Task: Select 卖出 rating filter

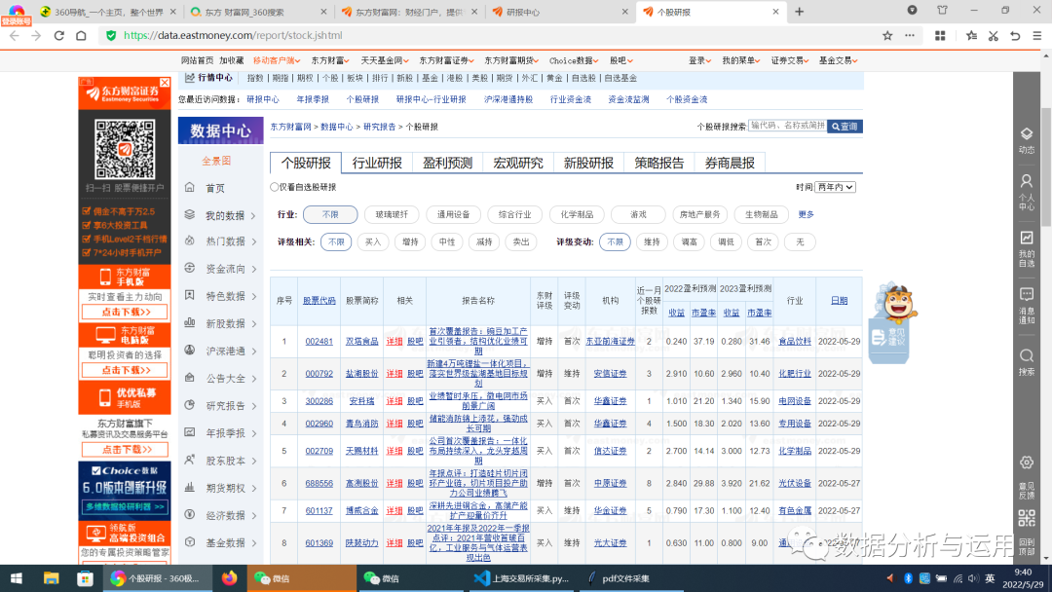Action: (521, 242)
